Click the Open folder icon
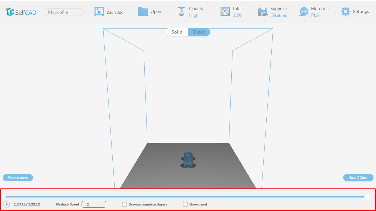Image resolution: width=376 pixels, height=211 pixels. (143, 11)
